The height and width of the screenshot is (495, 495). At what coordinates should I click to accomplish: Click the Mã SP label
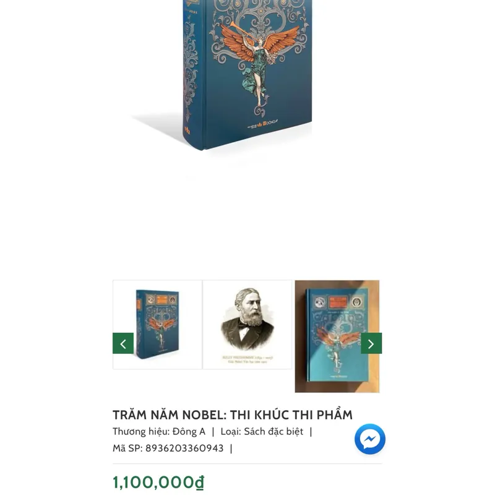(127, 448)
